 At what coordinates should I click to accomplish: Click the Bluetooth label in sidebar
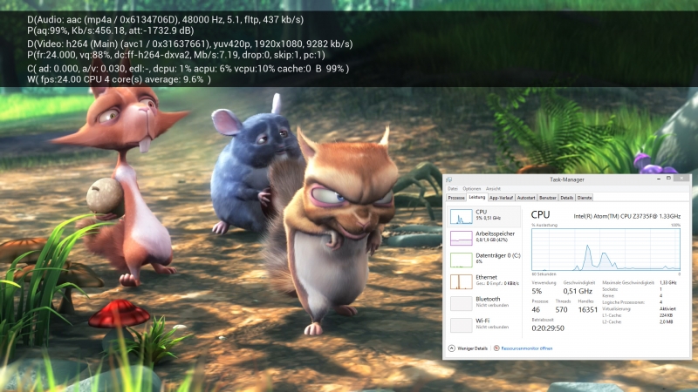pos(488,299)
